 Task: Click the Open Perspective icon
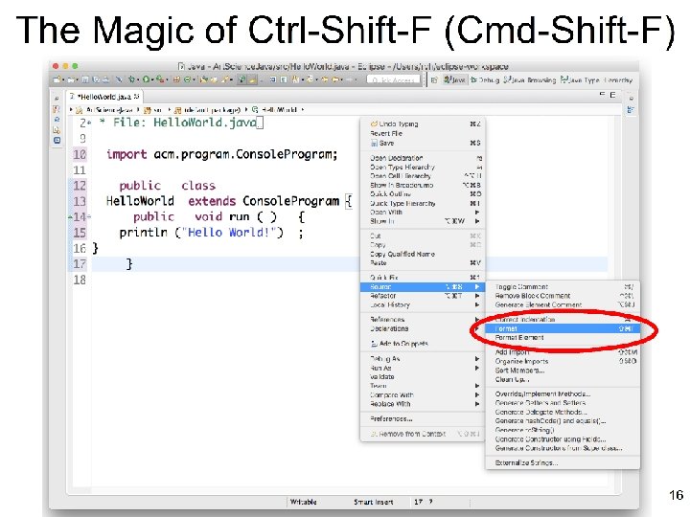pos(434,79)
